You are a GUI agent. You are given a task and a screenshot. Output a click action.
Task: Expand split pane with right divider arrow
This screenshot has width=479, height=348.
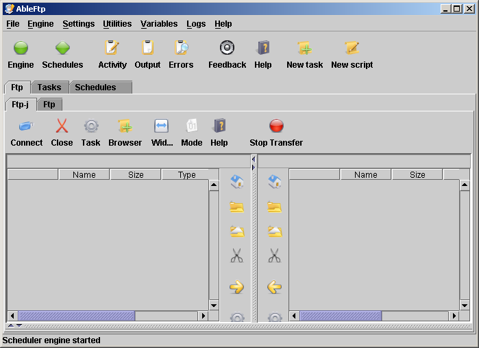tap(254, 168)
